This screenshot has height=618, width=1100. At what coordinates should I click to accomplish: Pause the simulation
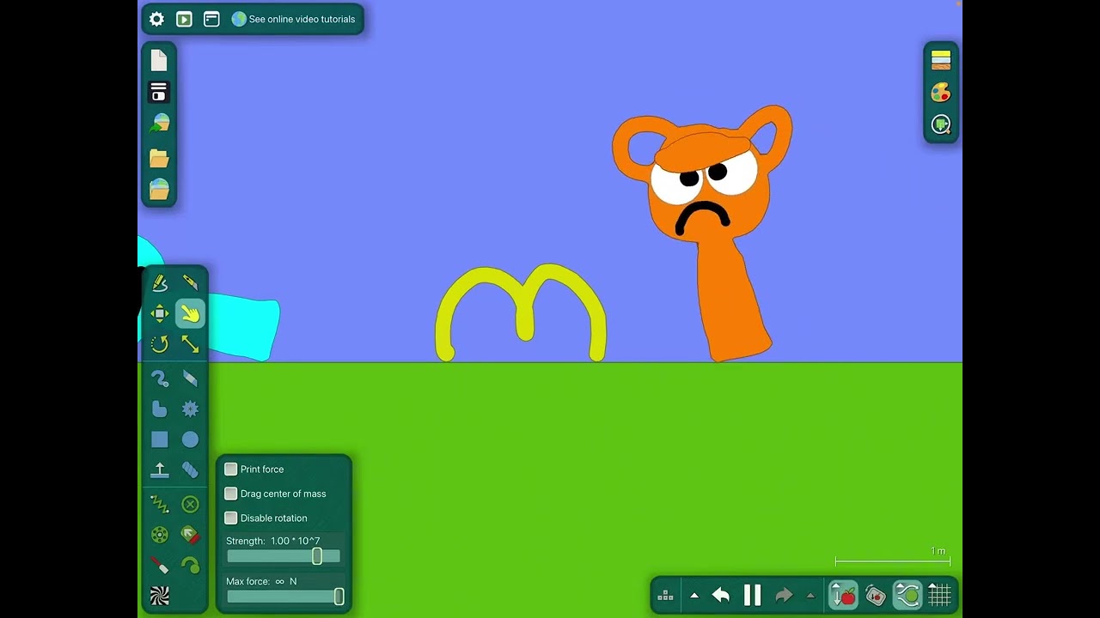pyautogui.click(x=753, y=595)
